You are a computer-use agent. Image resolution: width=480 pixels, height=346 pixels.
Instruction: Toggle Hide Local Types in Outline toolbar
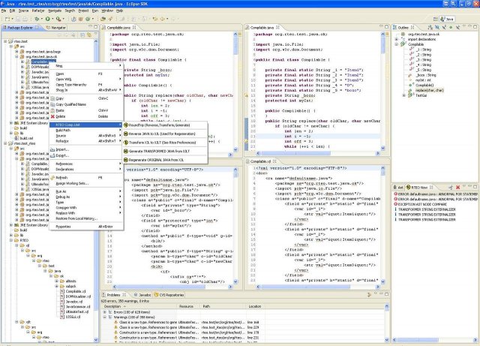pos(457,27)
